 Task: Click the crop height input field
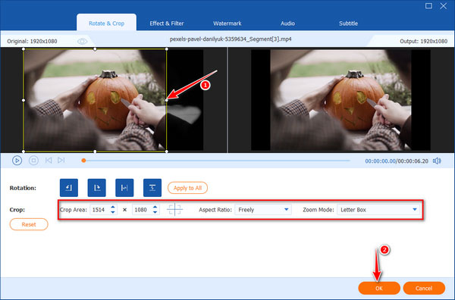[x=142, y=210]
